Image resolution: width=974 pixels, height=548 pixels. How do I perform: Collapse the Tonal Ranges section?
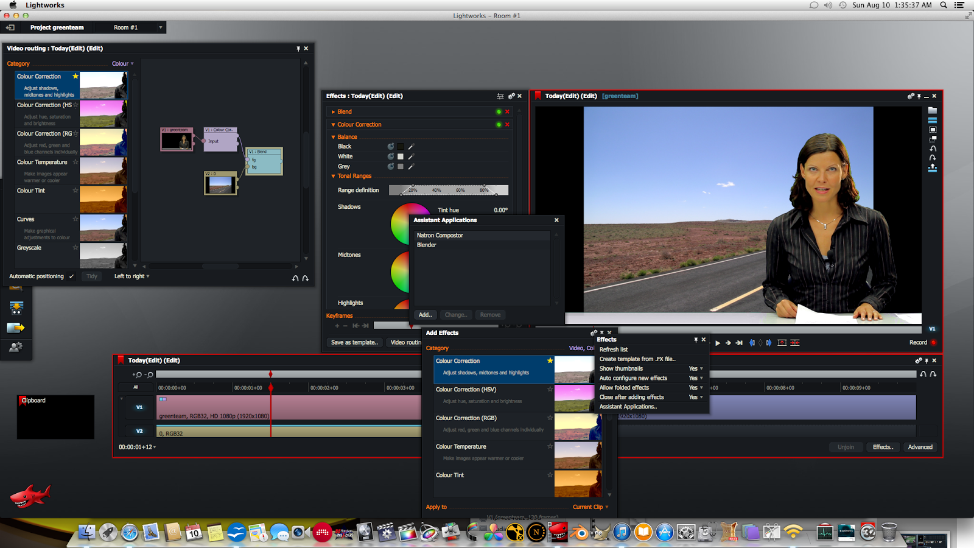[333, 176]
